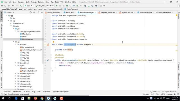Click the Save All toolbar icon
This screenshot has width=180, height=101.
click(5, 6)
